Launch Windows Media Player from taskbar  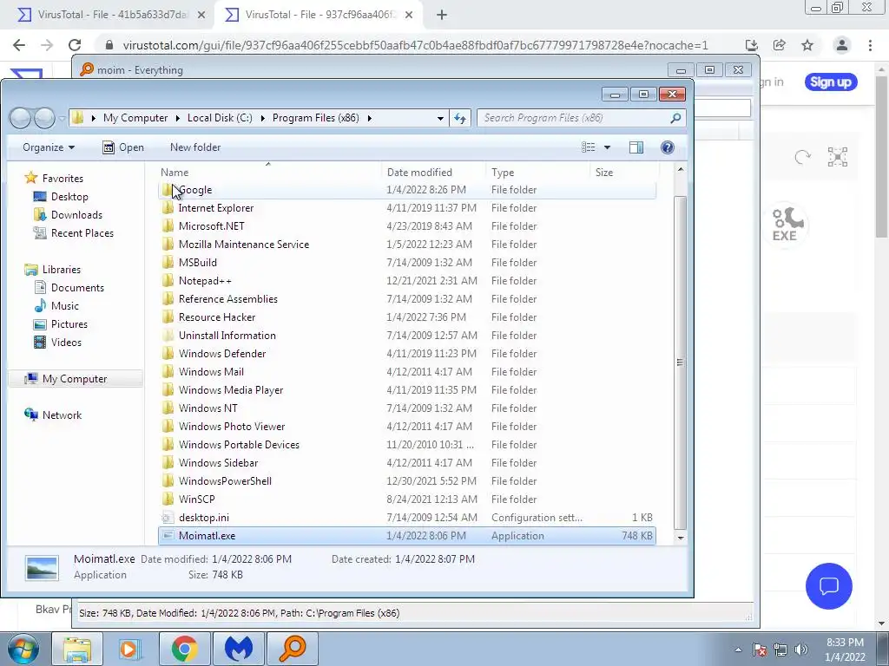pos(129,649)
